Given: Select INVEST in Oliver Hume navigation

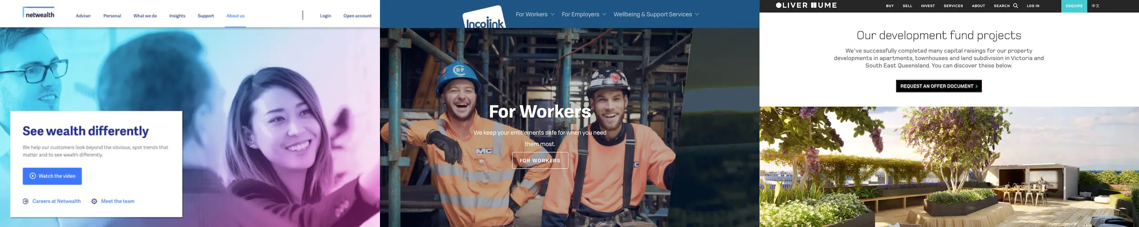Looking at the screenshot, I should (x=928, y=6).
